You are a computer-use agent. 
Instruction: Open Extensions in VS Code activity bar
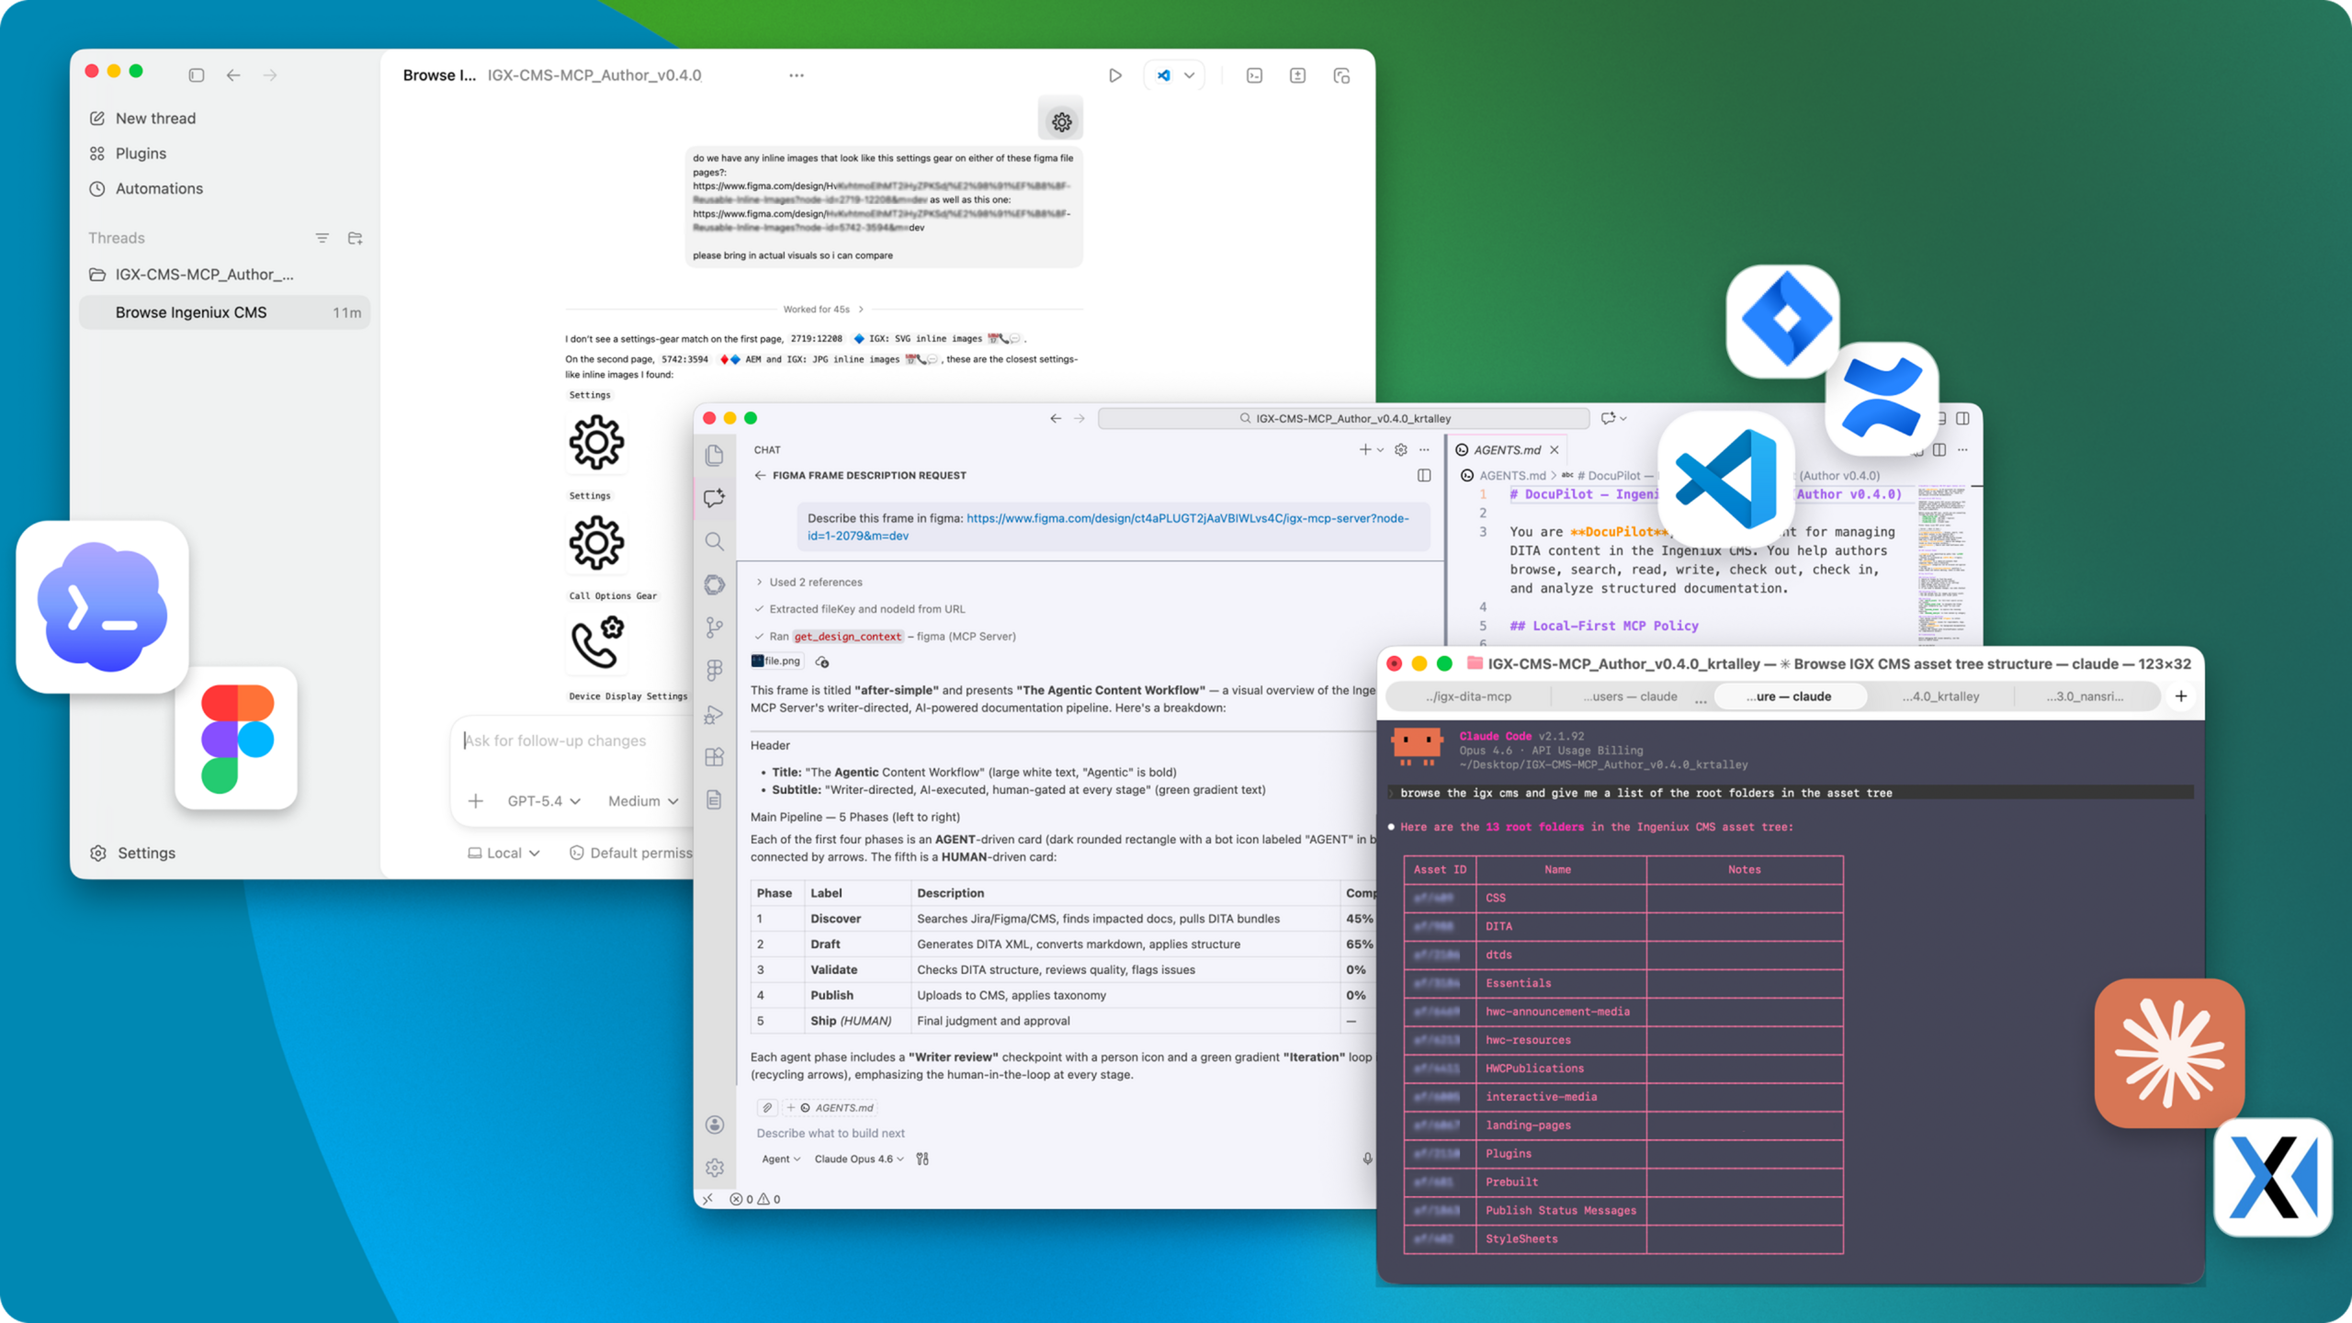(x=715, y=757)
